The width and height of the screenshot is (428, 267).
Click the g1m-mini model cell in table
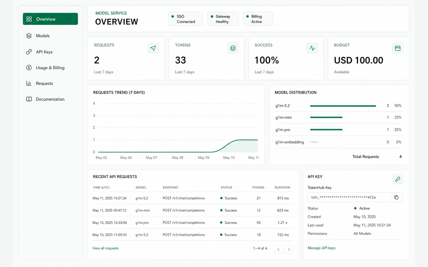pyautogui.click(x=143, y=210)
